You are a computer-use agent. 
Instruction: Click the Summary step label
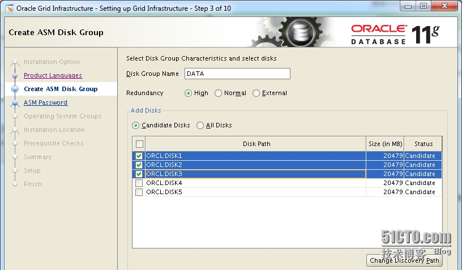[x=38, y=157]
